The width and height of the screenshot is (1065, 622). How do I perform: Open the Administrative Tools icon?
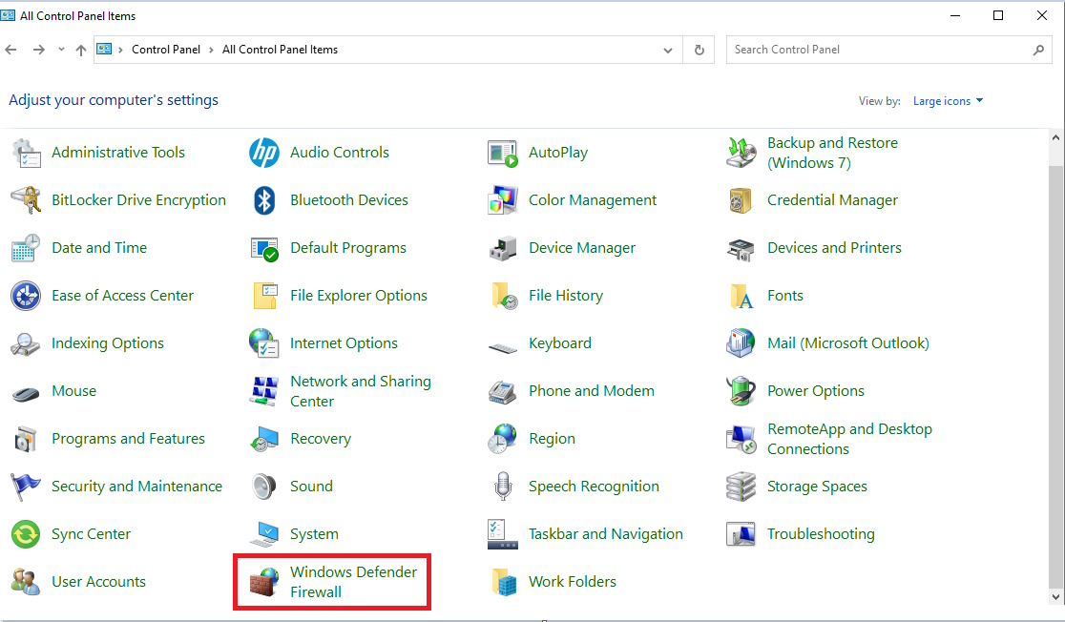(x=27, y=153)
